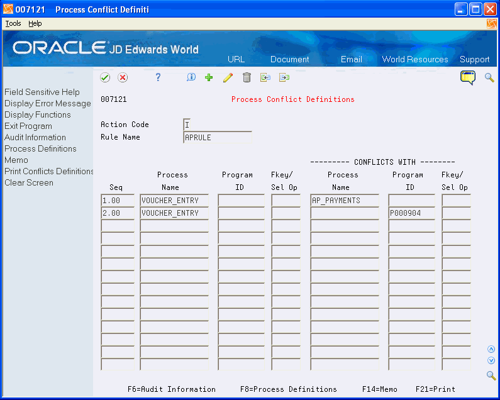Click the scroll down arrow icon
This screenshot has height=400, width=500.
(491, 360)
